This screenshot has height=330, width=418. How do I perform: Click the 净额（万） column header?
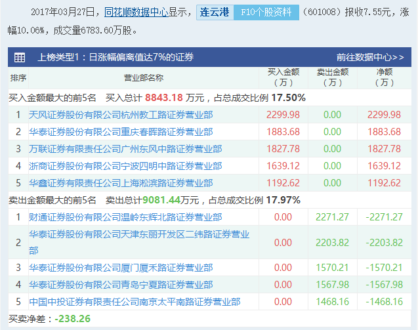click(384, 77)
